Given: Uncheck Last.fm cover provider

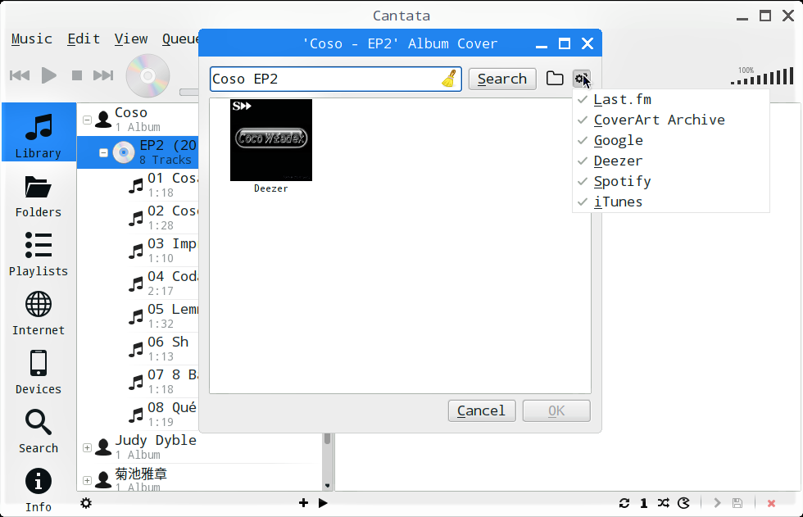Looking at the screenshot, I should (671, 99).
